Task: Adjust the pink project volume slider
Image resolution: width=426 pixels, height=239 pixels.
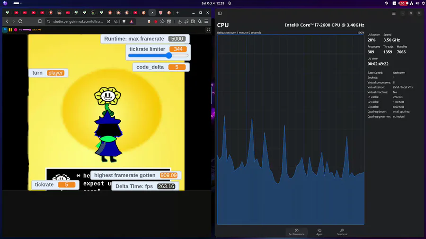Action: click(x=27, y=30)
